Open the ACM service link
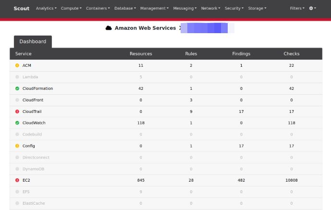Screen dimensions: 331x210 [26, 65]
